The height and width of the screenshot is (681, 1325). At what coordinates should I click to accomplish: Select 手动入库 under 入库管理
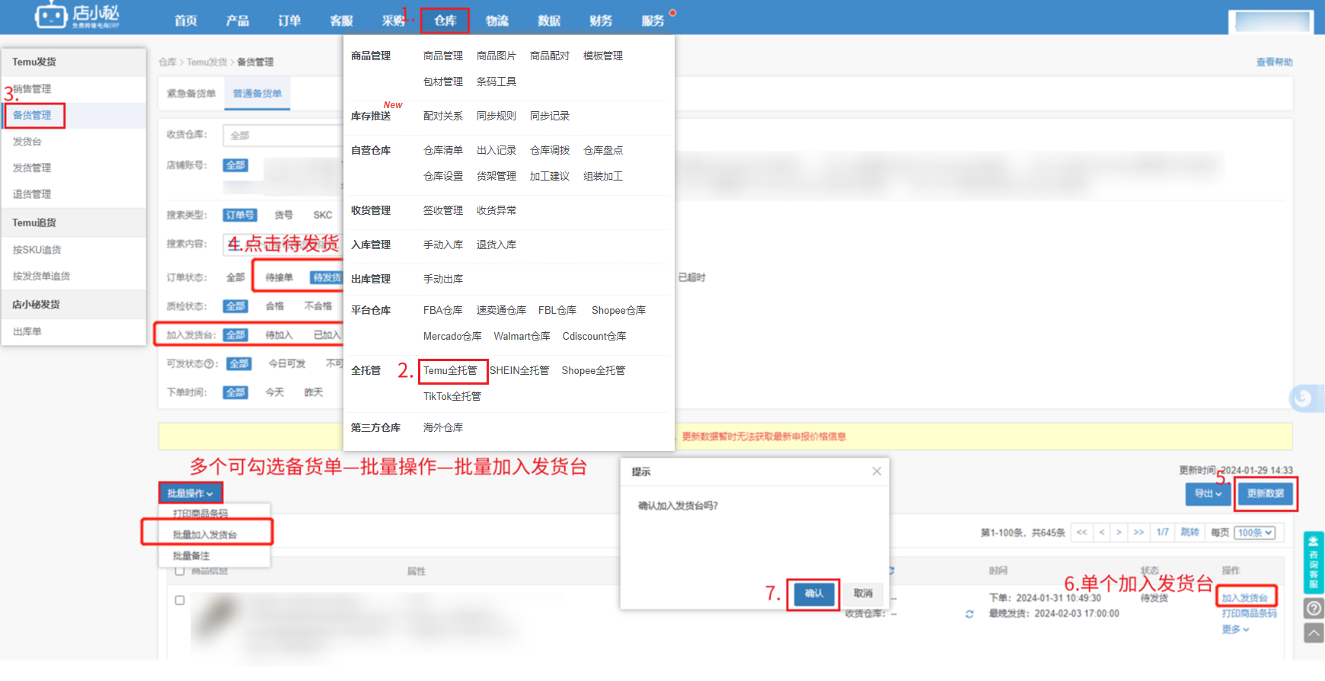pyautogui.click(x=443, y=245)
